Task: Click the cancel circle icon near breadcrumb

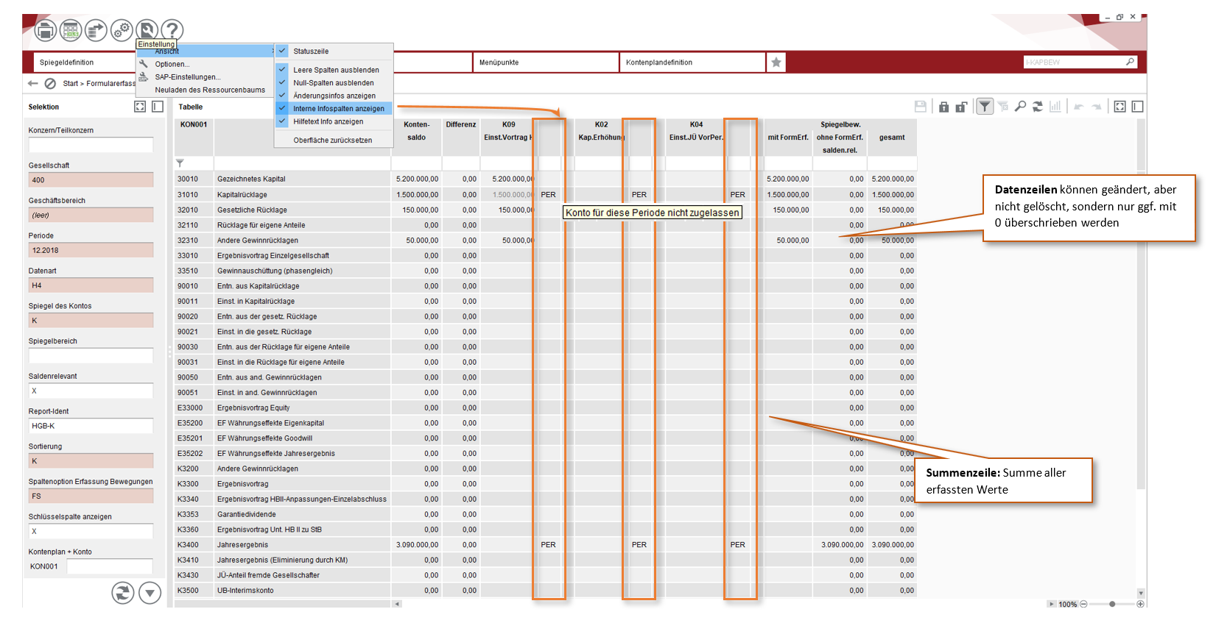Action: [x=50, y=84]
